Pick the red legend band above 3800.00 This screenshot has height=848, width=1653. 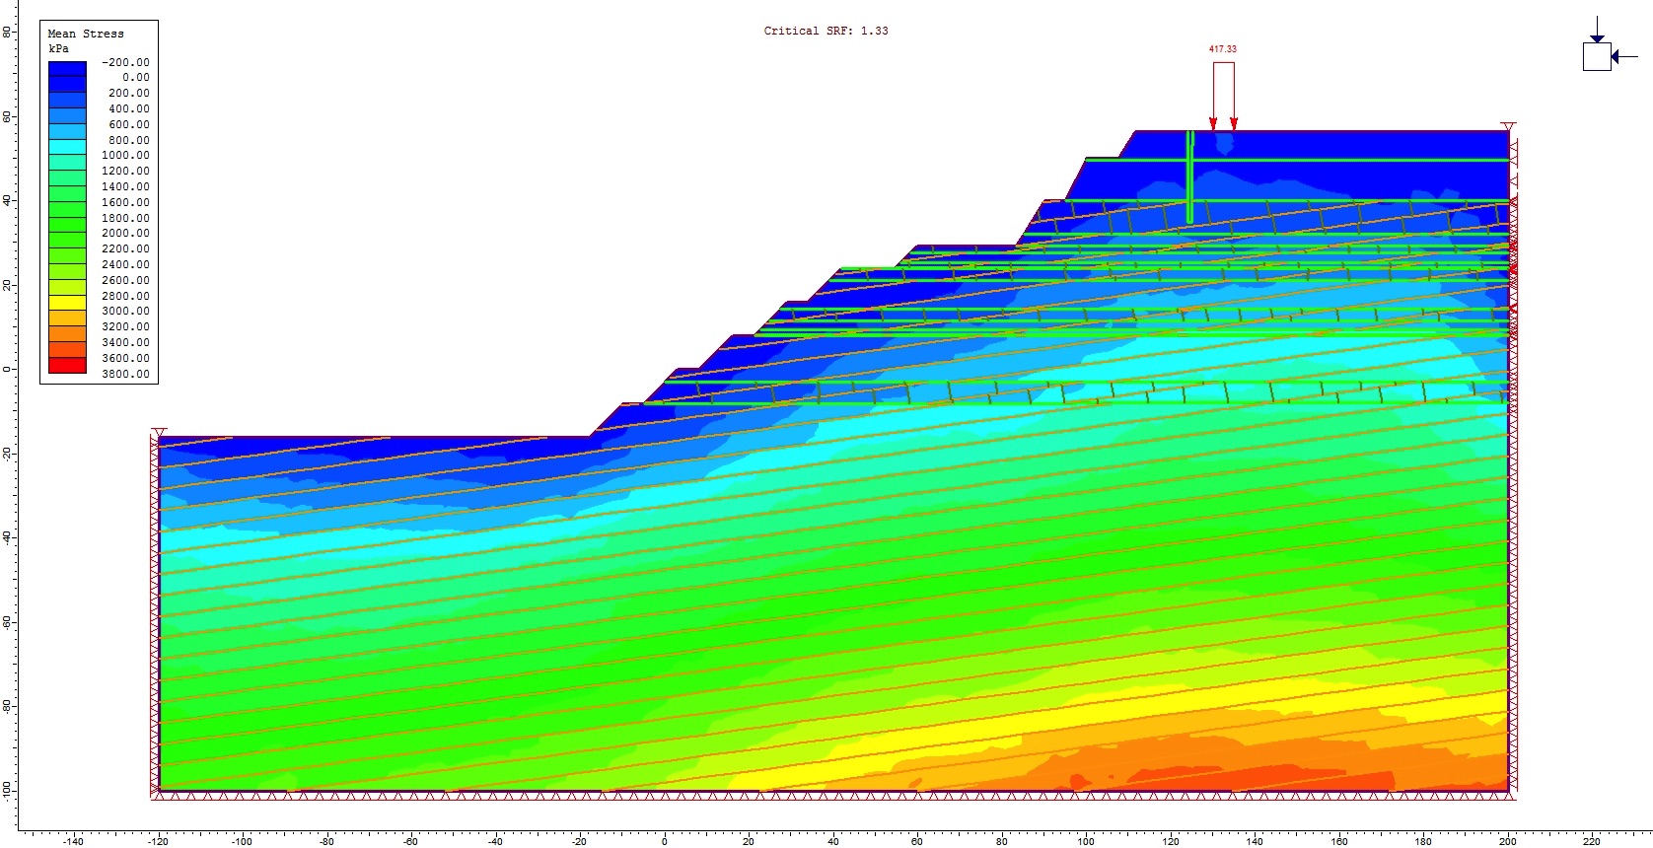tap(68, 366)
